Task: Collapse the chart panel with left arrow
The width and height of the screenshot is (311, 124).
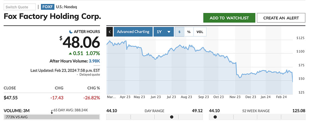Action: (110, 32)
